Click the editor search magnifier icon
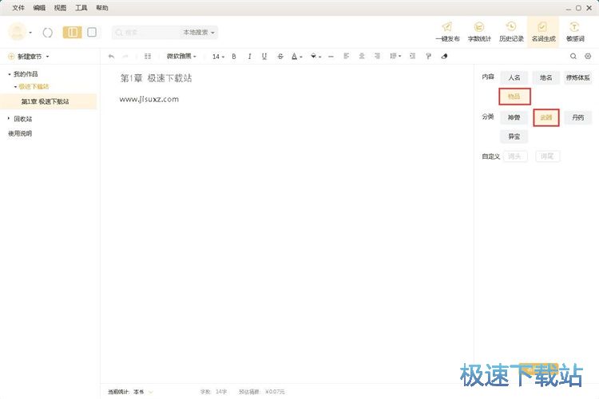 [573, 56]
